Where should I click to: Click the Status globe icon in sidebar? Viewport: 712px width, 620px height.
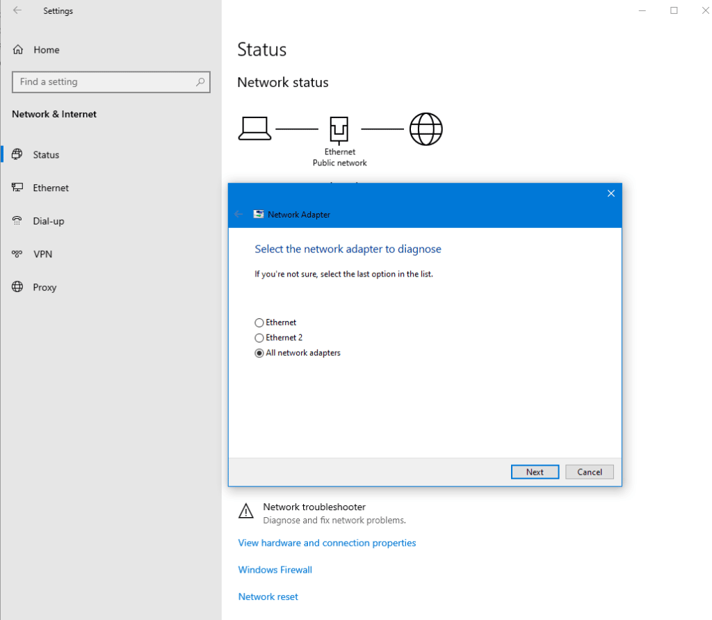coord(17,154)
